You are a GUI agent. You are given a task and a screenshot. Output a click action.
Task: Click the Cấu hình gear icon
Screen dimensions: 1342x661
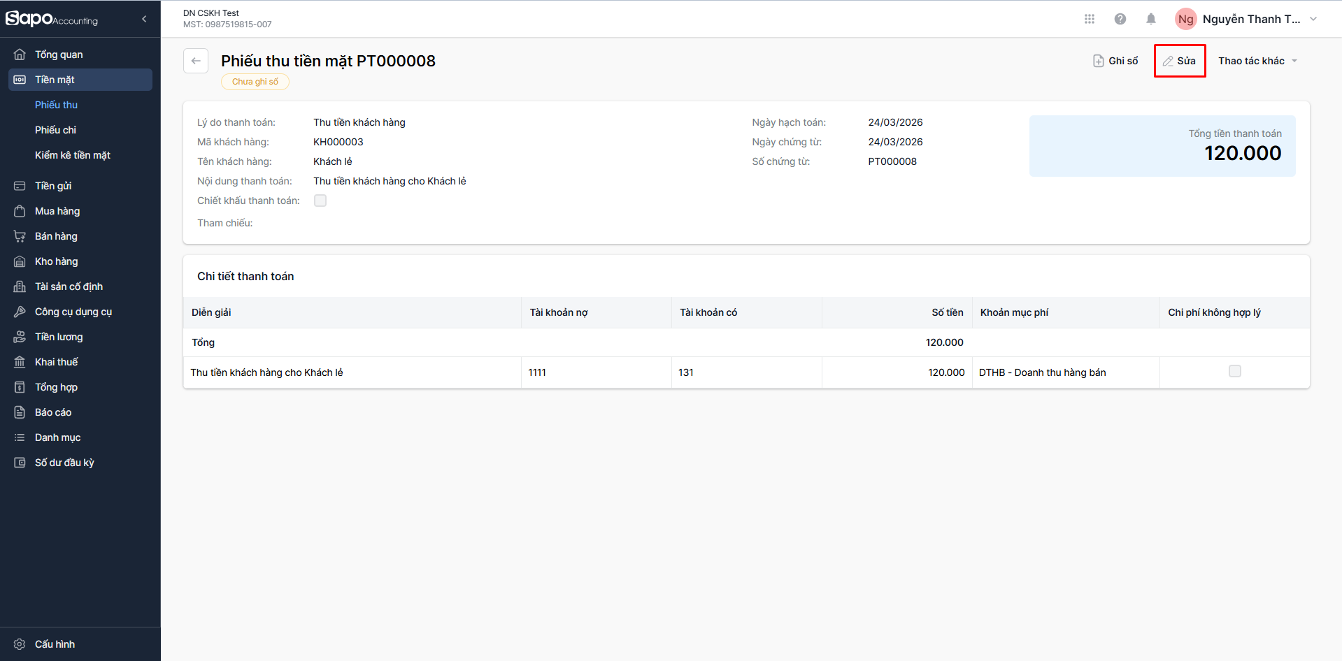click(x=20, y=644)
